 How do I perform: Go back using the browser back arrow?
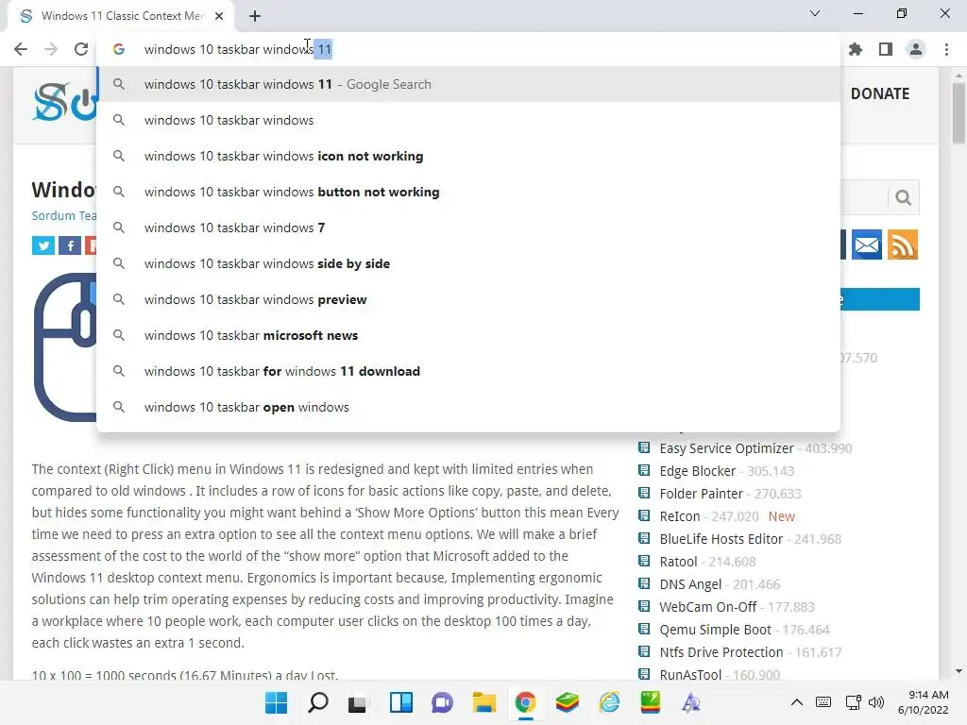21,49
